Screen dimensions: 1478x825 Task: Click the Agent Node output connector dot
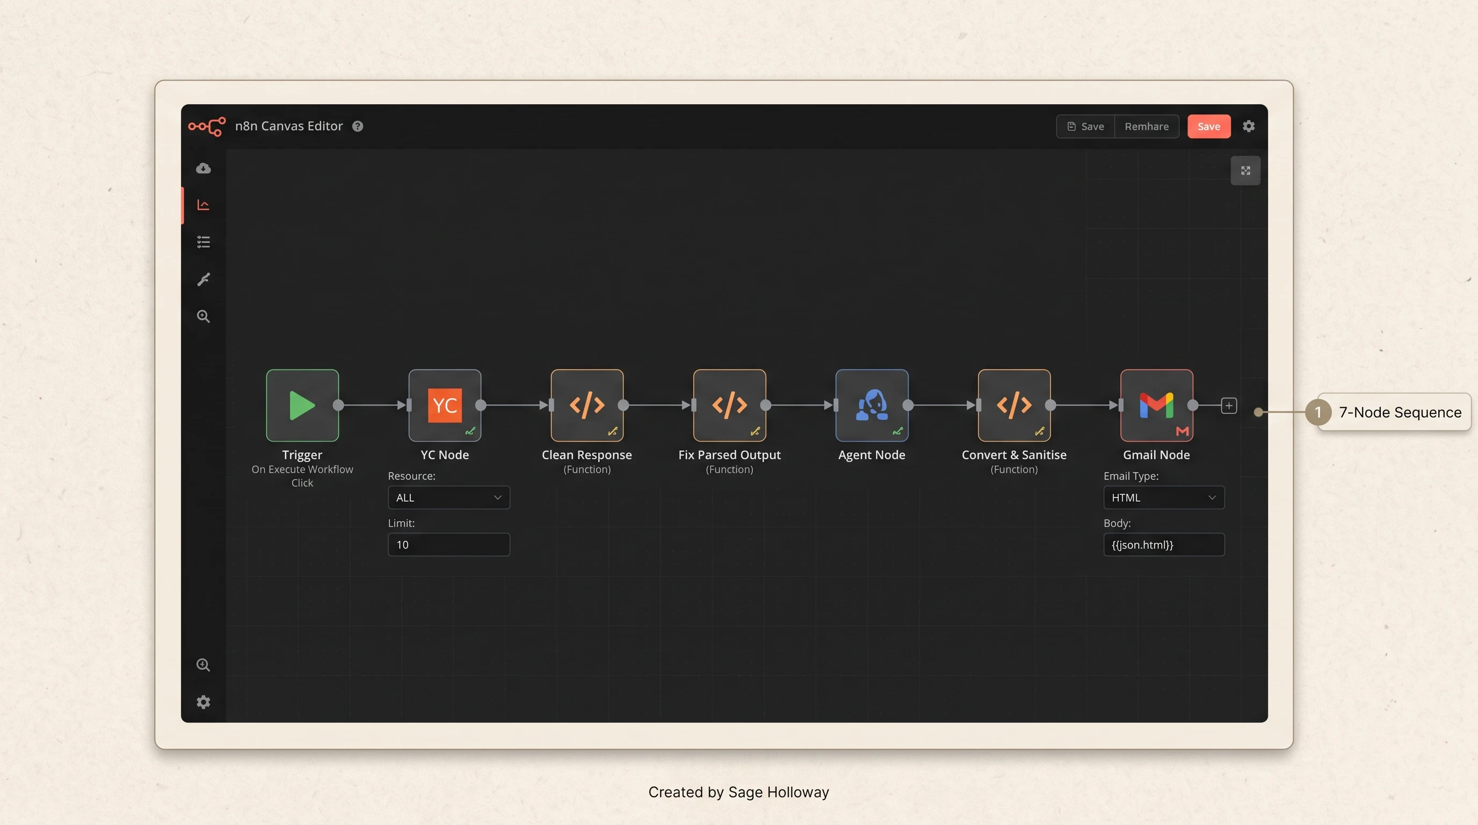908,405
